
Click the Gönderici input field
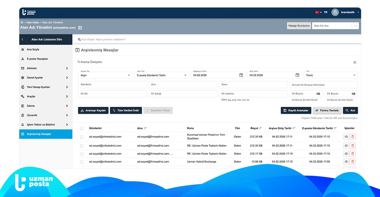[112, 84]
